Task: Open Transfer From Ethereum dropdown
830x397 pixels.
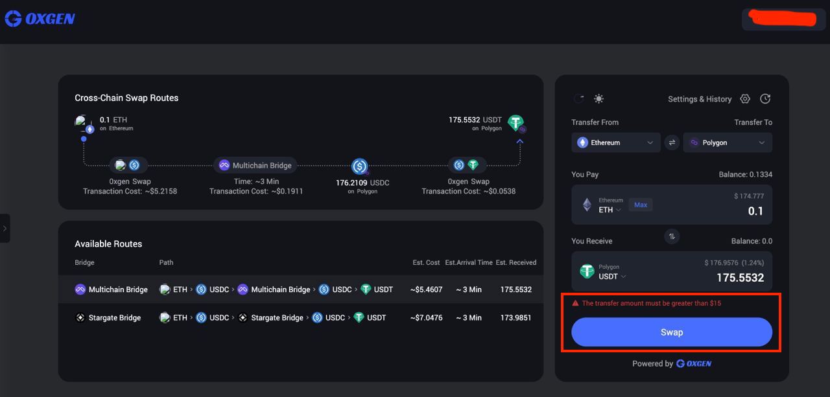Action: tap(616, 142)
